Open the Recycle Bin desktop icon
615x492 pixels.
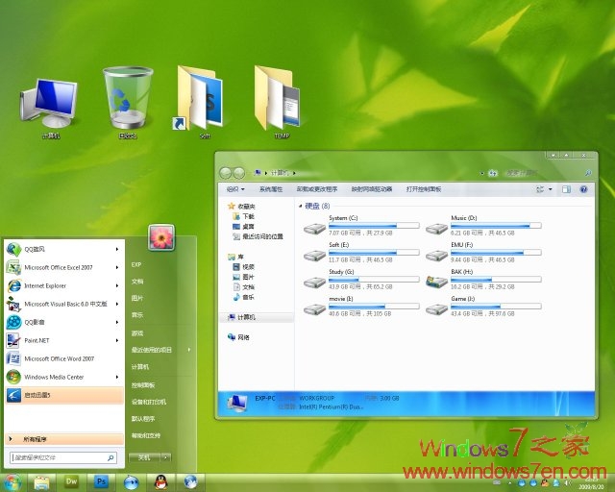(128, 103)
